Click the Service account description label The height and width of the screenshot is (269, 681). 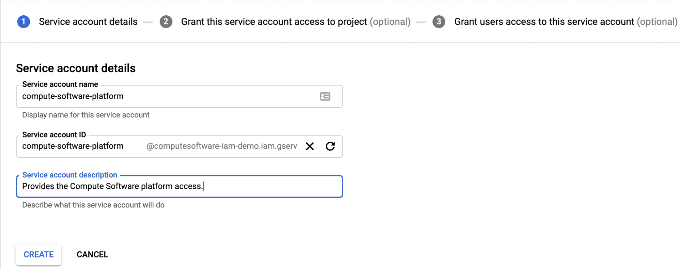coord(69,175)
